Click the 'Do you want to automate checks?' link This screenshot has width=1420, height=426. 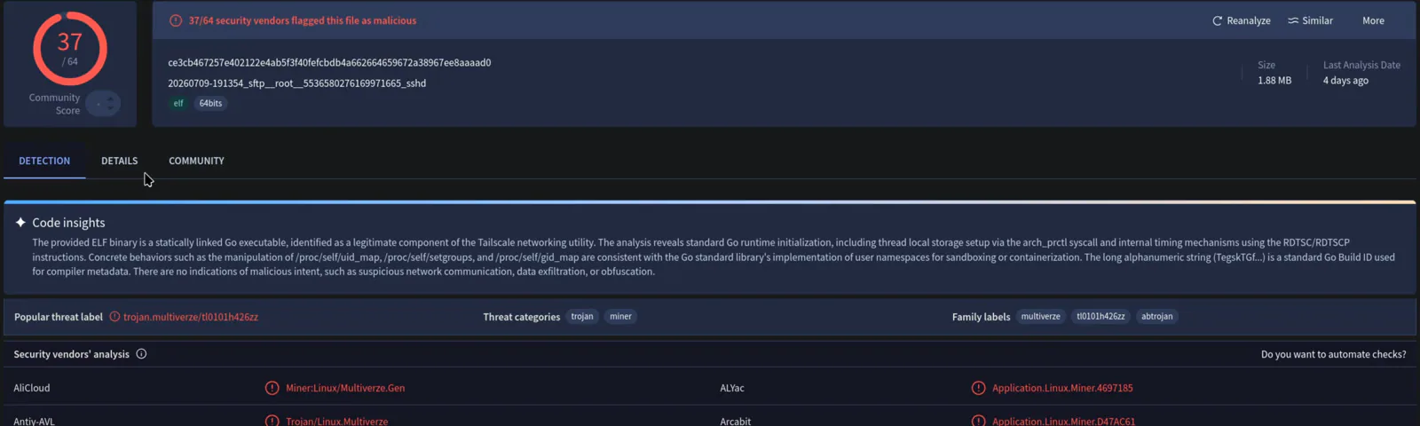[x=1333, y=354]
